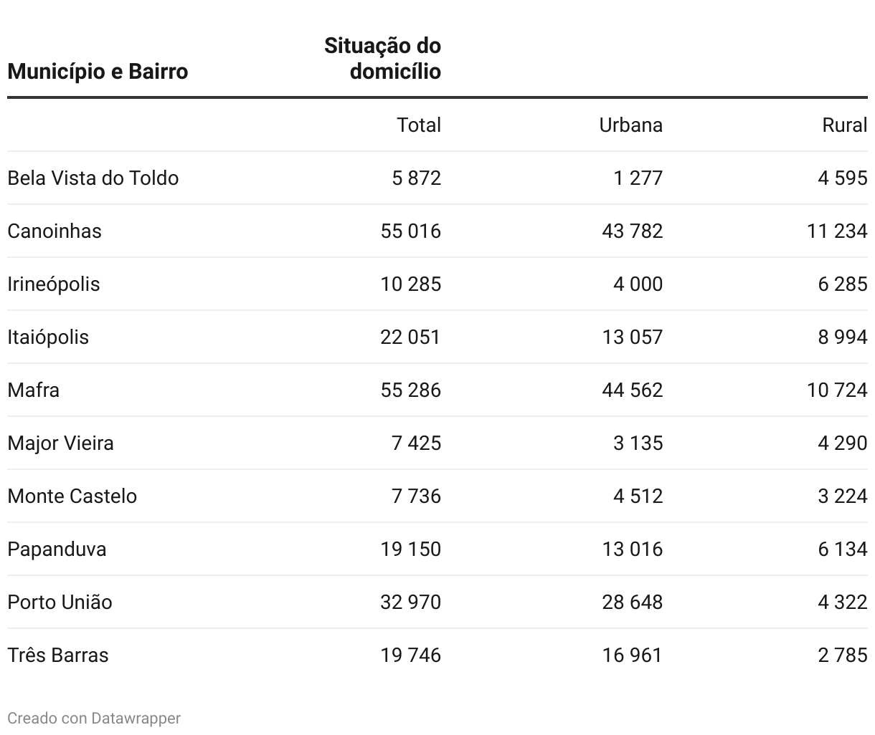
Task: Select the Irineópolis row label
Action: click(54, 284)
